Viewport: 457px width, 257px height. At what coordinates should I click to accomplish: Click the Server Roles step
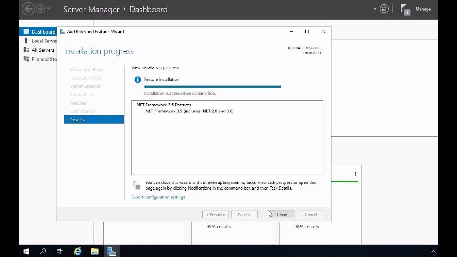coord(82,95)
